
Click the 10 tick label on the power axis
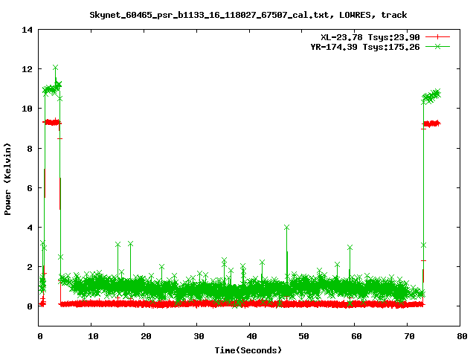tap(28, 109)
